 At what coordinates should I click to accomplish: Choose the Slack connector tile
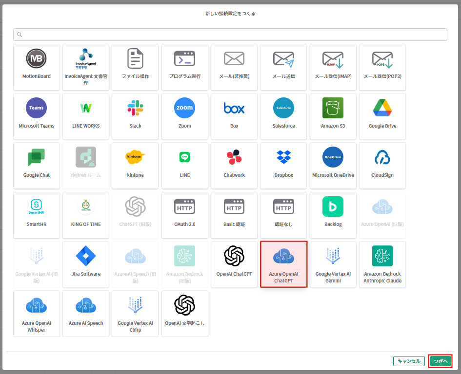point(135,108)
